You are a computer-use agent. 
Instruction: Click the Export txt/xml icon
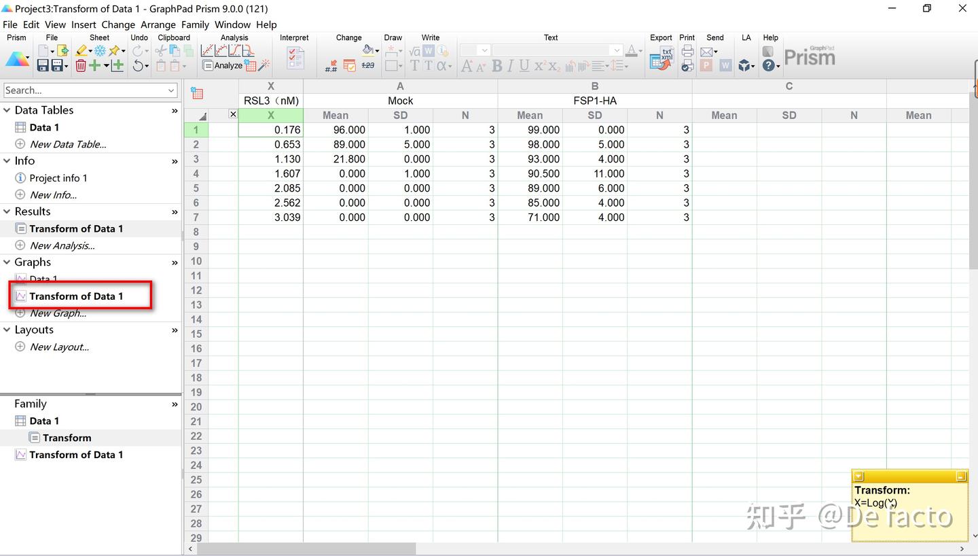click(x=660, y=58)
